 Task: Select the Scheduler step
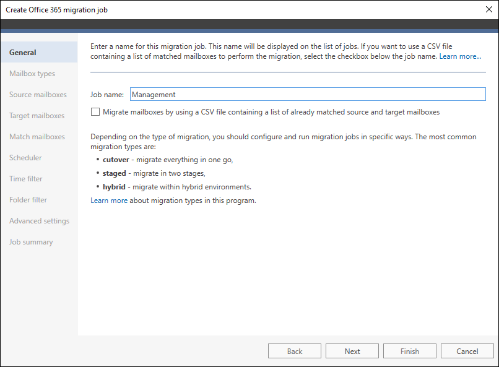tap(25, 158)
